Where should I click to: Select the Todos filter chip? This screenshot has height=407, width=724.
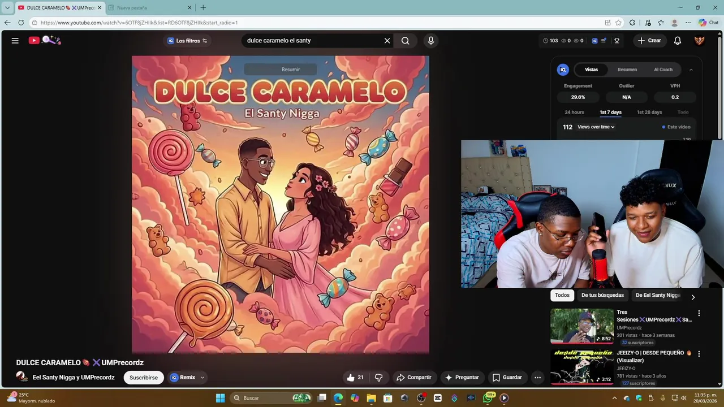point(562,295)
